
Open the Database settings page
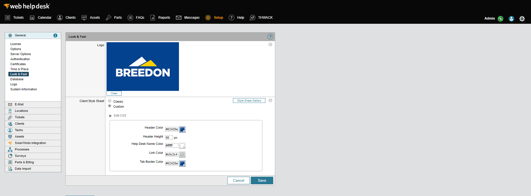coord(17,79)
